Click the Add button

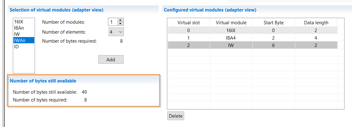click(x=111, y=59)
